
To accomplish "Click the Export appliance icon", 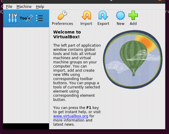I will [103, 15].
